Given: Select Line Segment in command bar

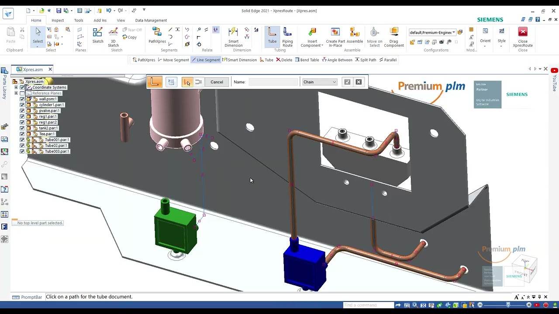Looking at the screenshot, I should pyautogui.click(x=206, y=60).
